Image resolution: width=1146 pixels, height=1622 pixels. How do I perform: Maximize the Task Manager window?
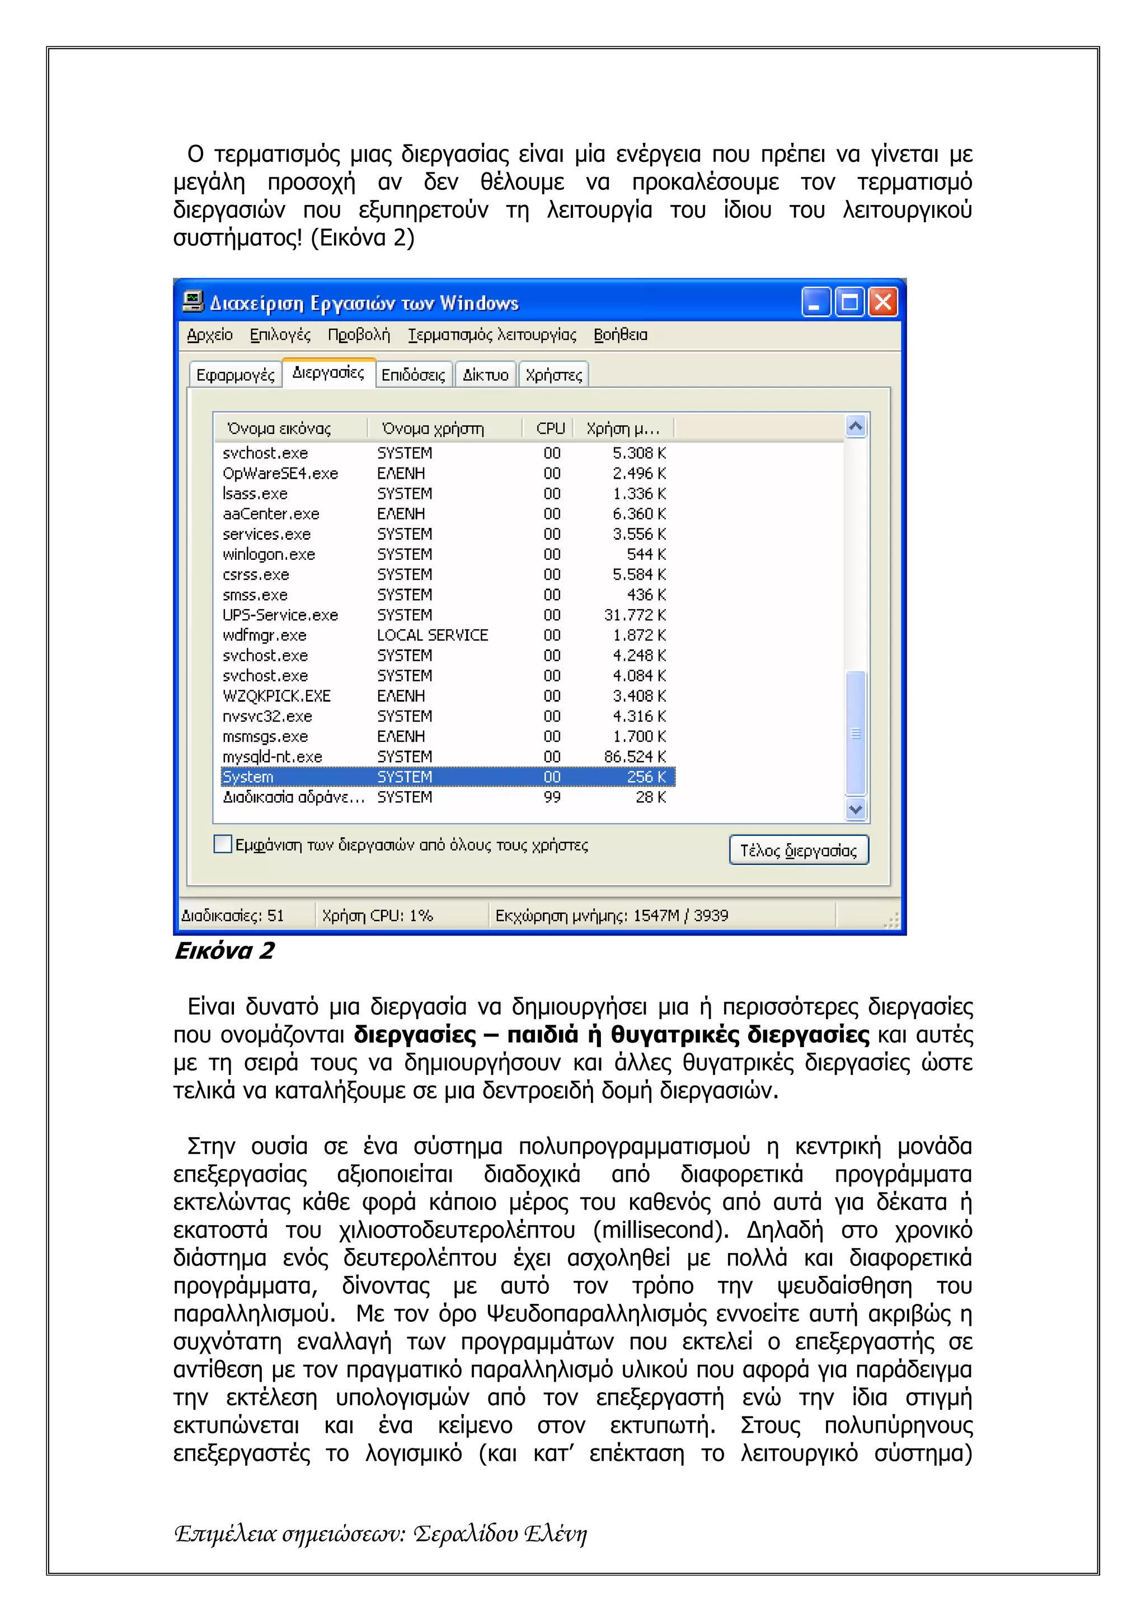click(x=849, y=302)
